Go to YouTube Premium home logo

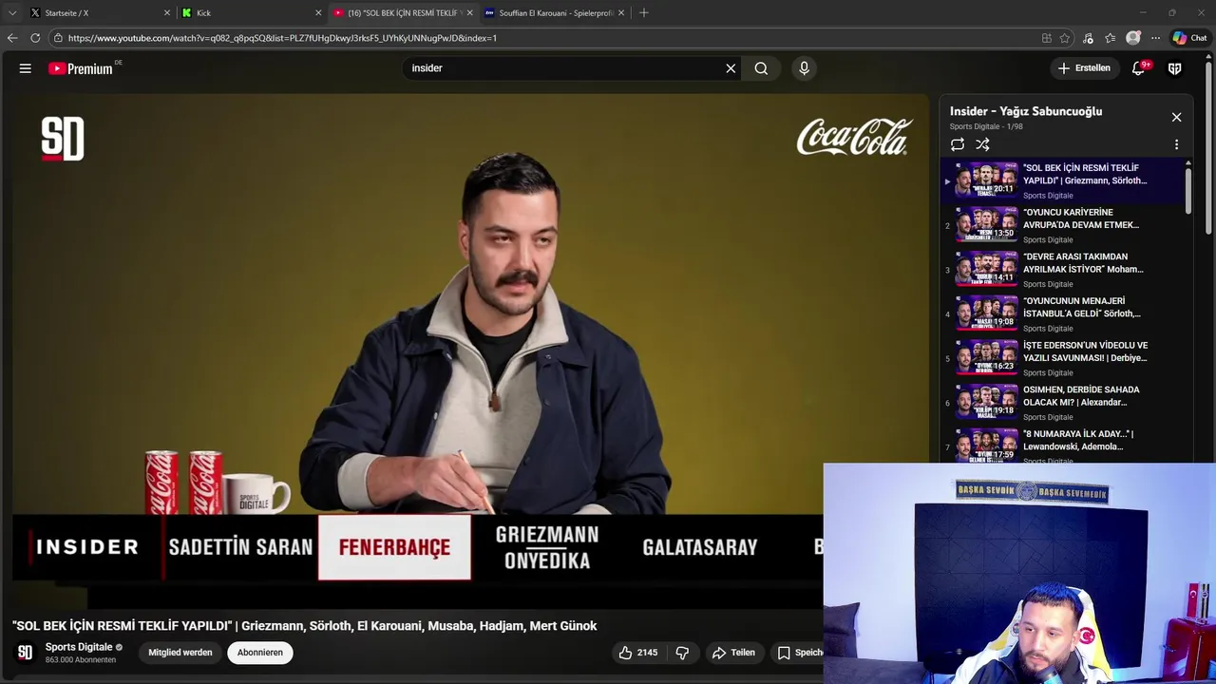81,68
